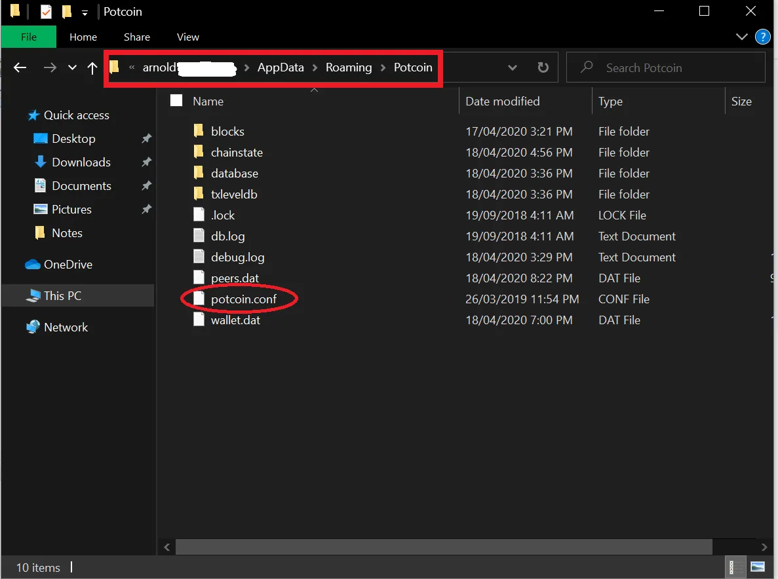Go up one folder level

[x=92, y=67]
